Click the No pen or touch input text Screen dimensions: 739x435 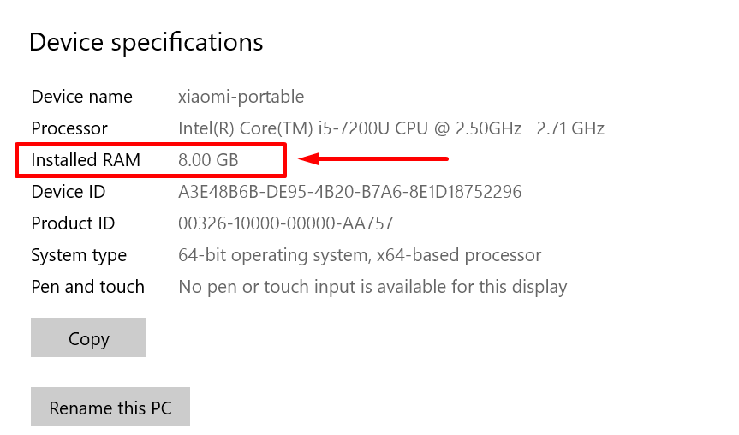pyautogui.click(x=372, y=287)
